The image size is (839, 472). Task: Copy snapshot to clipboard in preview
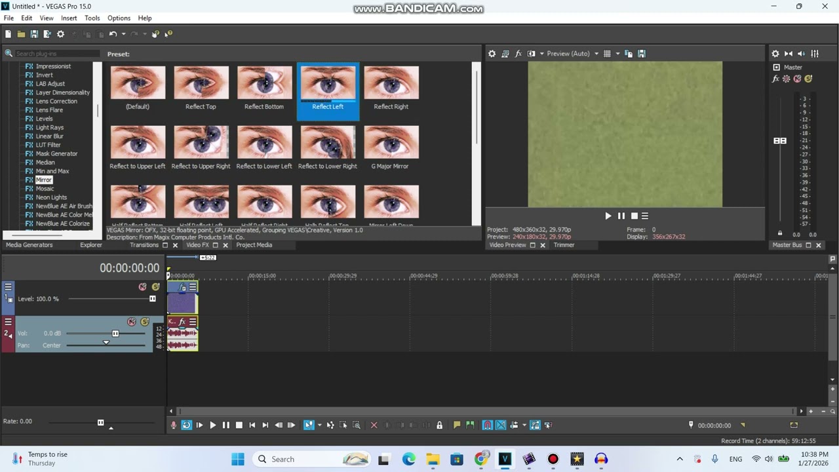(x=629, y=54)
